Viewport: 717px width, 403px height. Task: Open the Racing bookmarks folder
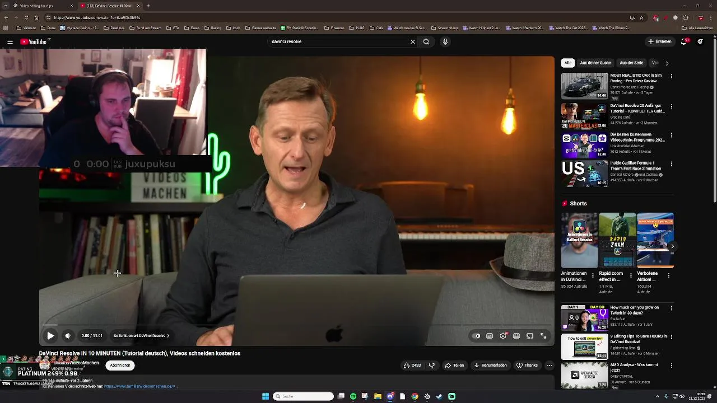pos(213,28)
